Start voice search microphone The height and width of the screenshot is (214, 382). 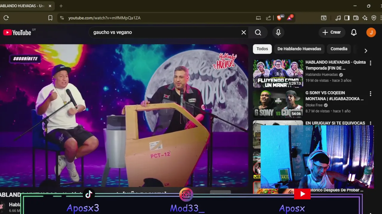coord(278,32)
